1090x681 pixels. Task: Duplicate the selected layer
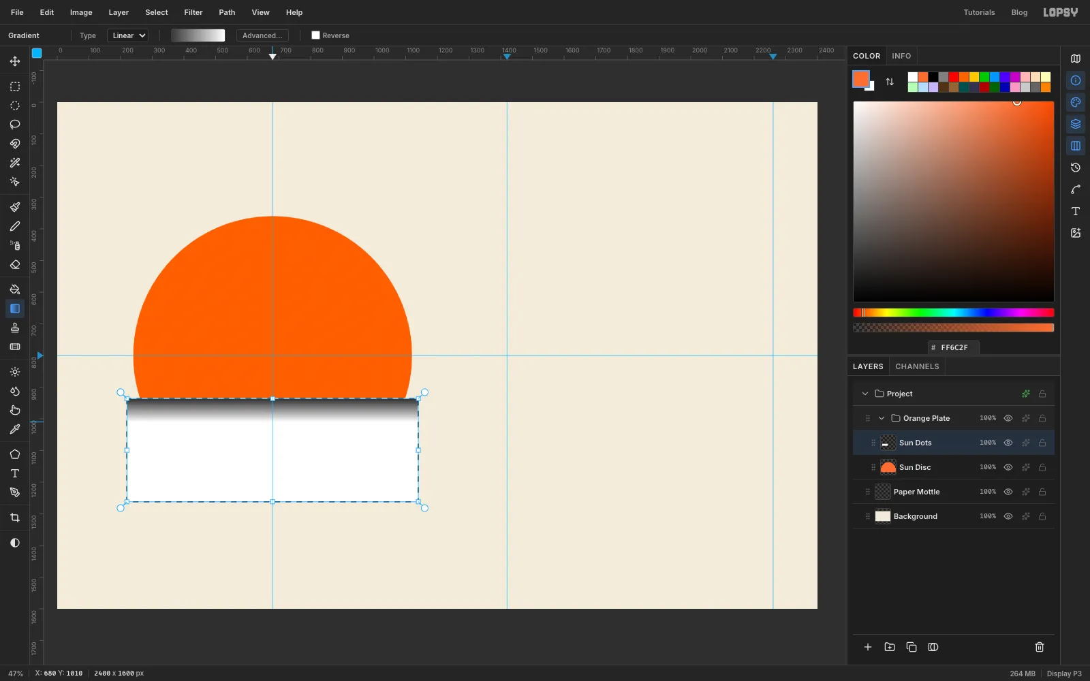[x=912, y=647]
